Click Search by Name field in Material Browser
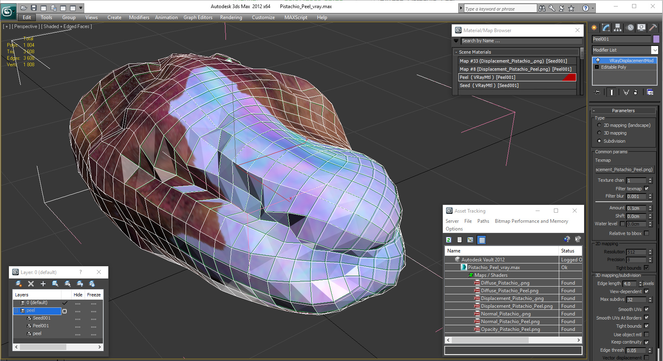663x361 pixels. tap(521, 41)
